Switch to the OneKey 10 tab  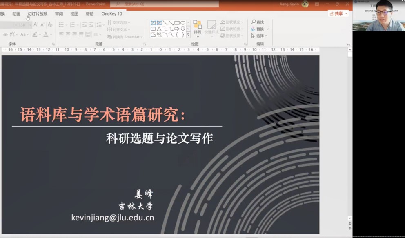(111, 13)
